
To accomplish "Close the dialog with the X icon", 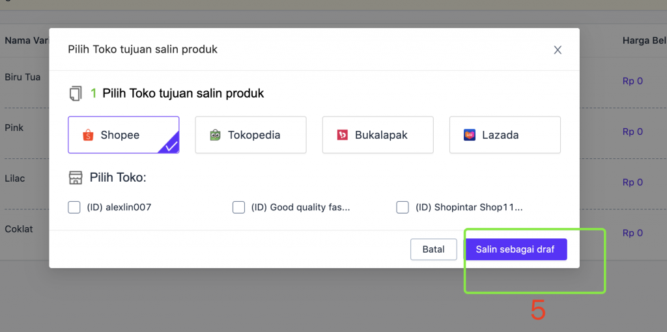I will 558,50.
